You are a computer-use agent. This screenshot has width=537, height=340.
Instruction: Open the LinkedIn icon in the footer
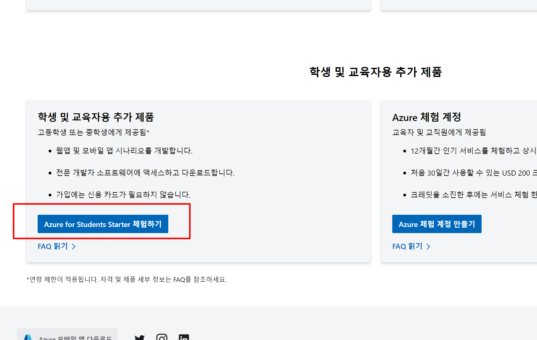184,337
